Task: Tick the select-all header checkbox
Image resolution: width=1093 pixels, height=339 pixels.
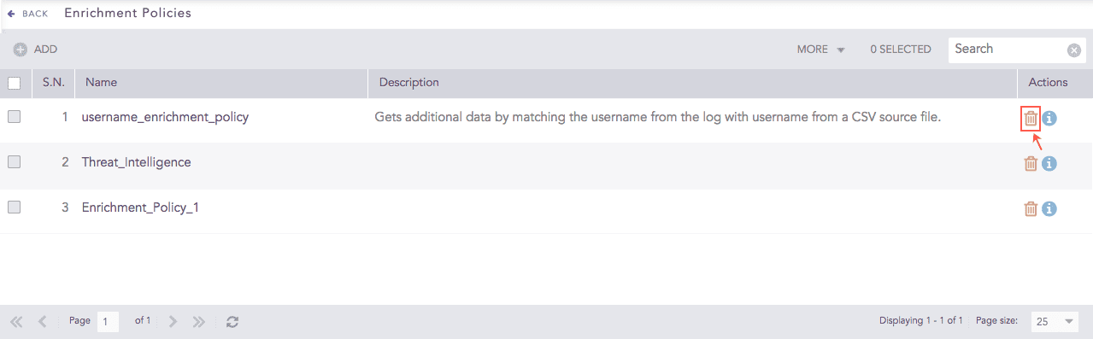Action: (14, 84)
